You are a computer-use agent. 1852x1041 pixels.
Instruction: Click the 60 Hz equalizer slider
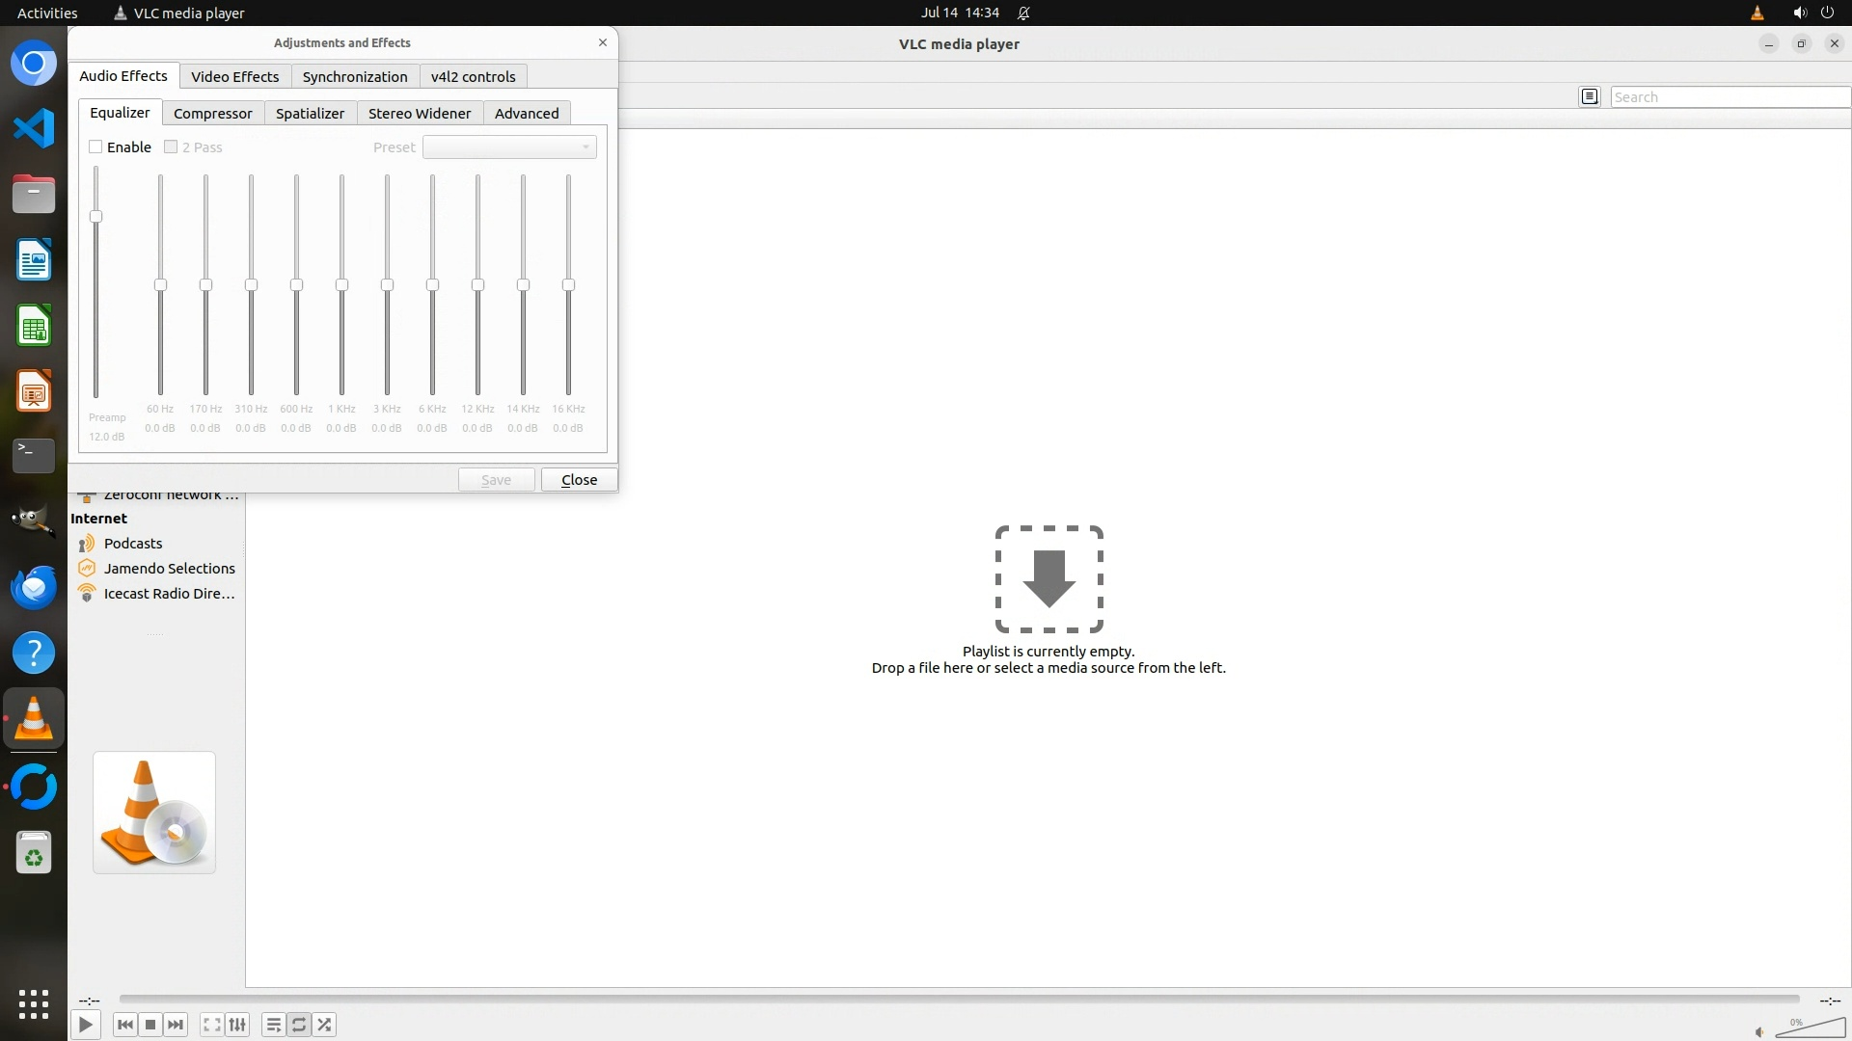(160, 285)
